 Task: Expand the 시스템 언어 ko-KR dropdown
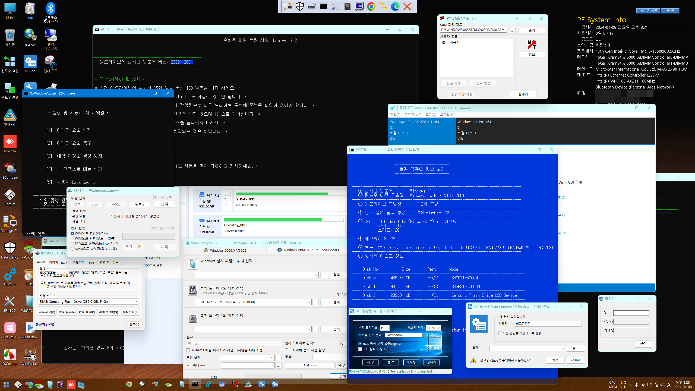[x=433, y=328]
